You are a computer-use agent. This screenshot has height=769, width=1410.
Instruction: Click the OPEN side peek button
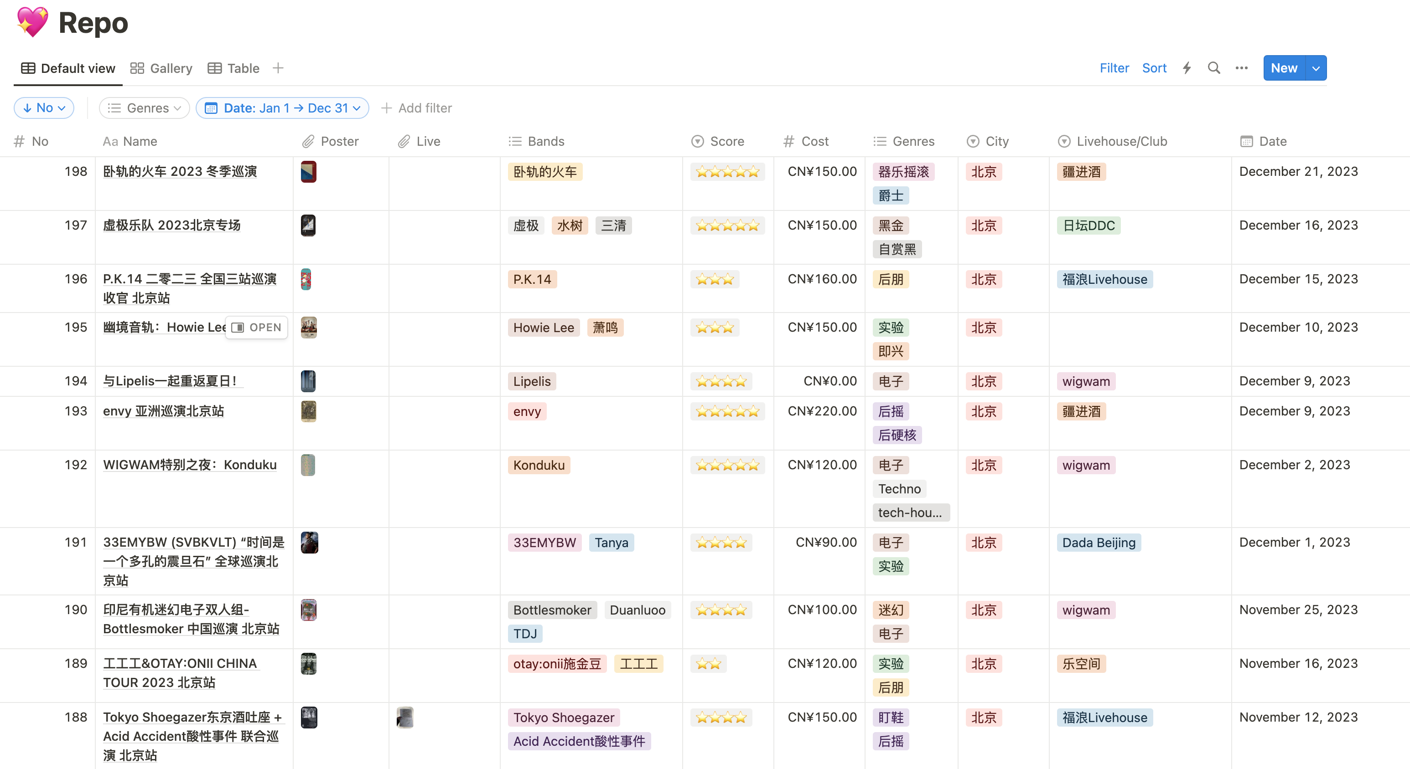256,327
